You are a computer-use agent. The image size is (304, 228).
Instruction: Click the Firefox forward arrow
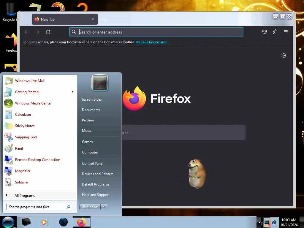[37, 32]
